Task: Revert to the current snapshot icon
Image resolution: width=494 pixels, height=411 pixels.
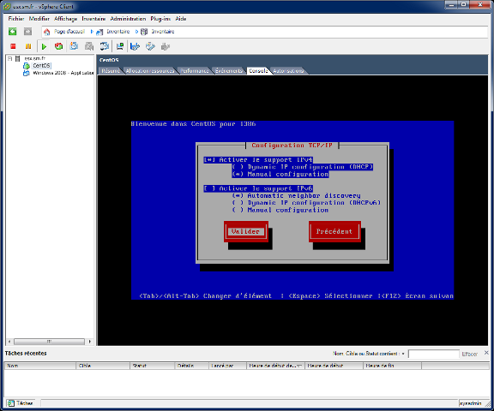Action: tap(89, 46)
